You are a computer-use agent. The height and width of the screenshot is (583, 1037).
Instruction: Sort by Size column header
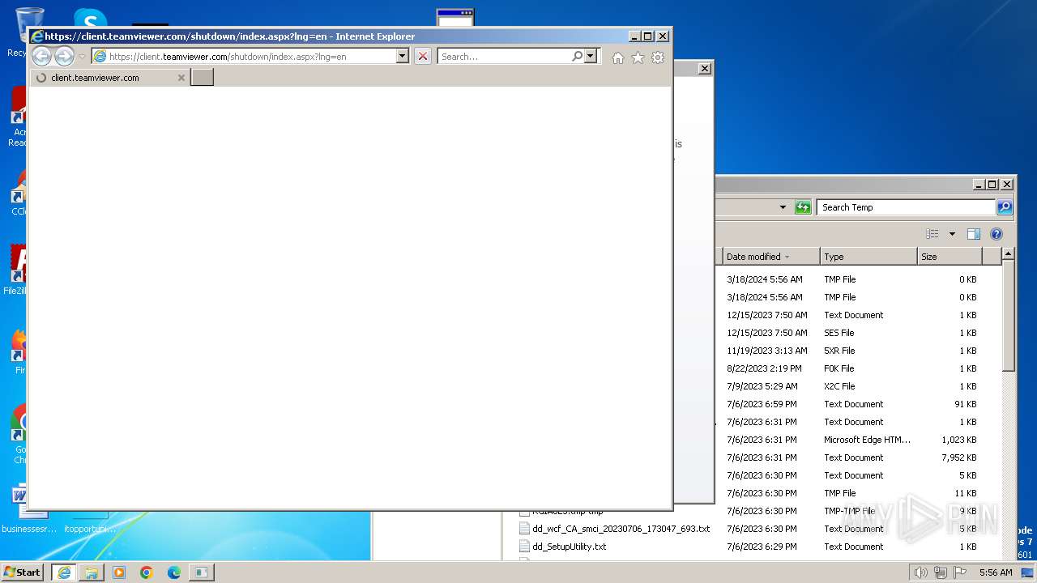(x=950, y=257)
